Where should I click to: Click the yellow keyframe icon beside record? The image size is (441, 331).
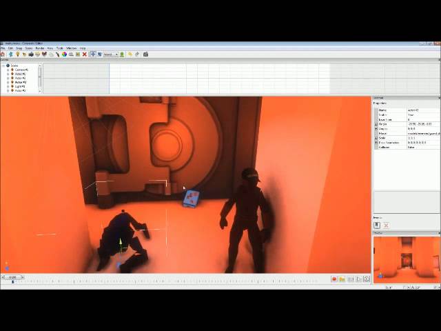(342, 279)
